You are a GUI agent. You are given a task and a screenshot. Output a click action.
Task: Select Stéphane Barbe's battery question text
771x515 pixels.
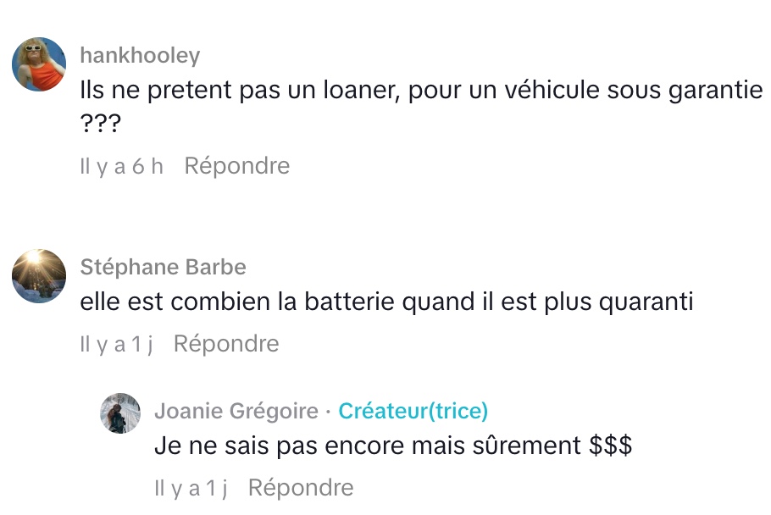click(386, 302)
